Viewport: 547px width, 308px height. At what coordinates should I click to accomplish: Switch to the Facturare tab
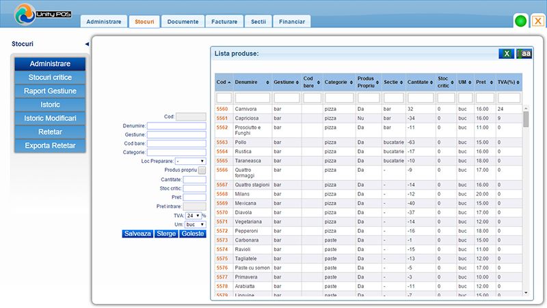[x=225, y=22]
